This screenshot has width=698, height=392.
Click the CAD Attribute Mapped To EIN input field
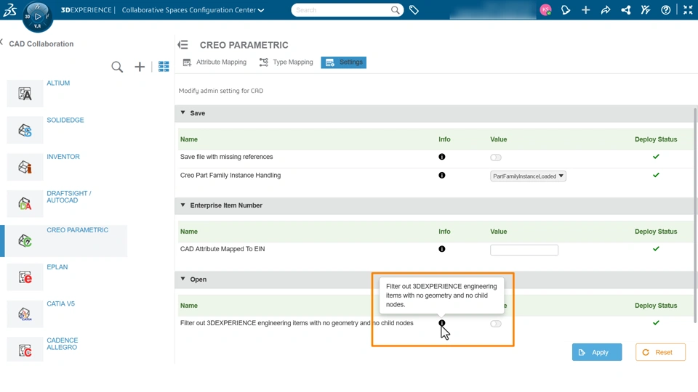point(523,250)
